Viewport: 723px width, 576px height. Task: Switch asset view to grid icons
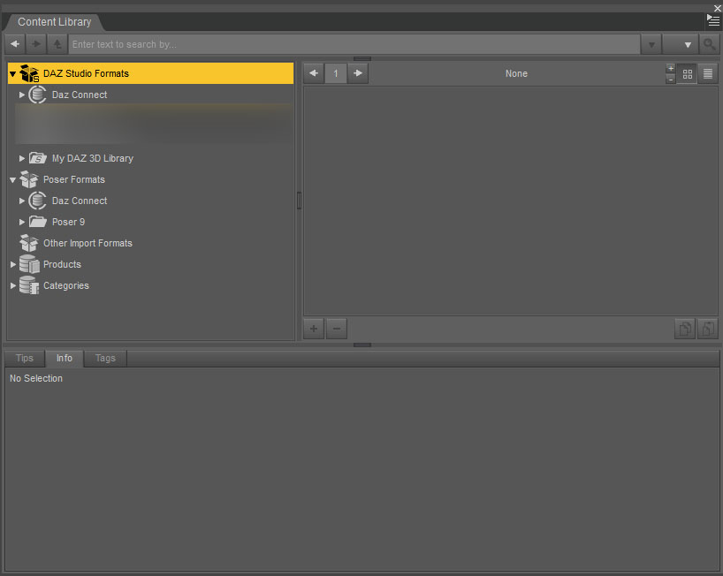688,73
